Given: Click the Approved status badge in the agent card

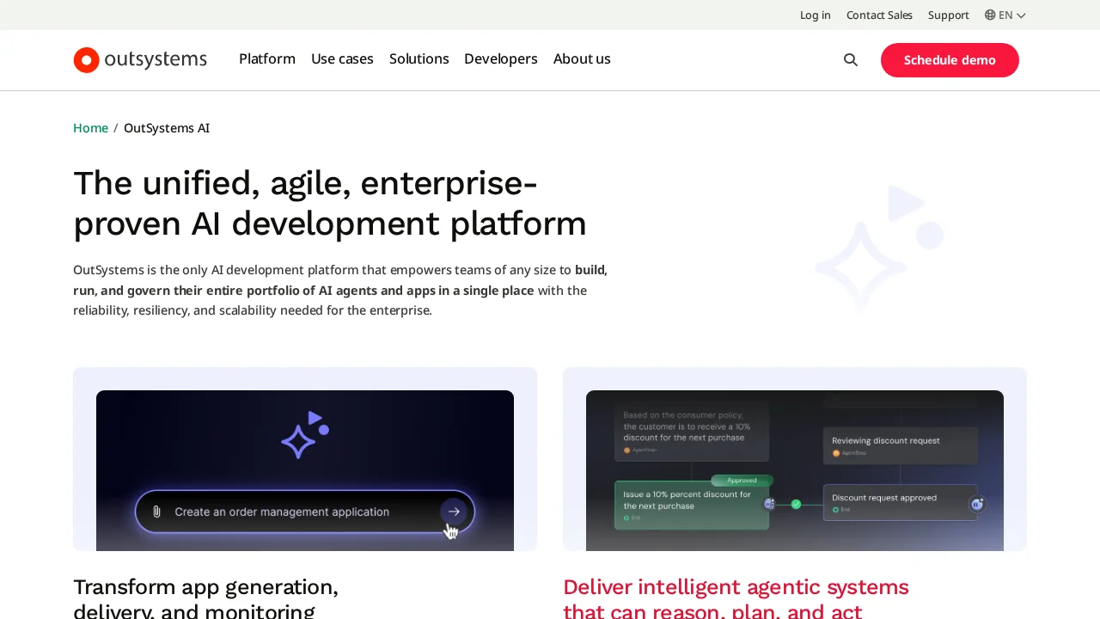Looking at the screenshot, I should [x=742, y=480].
